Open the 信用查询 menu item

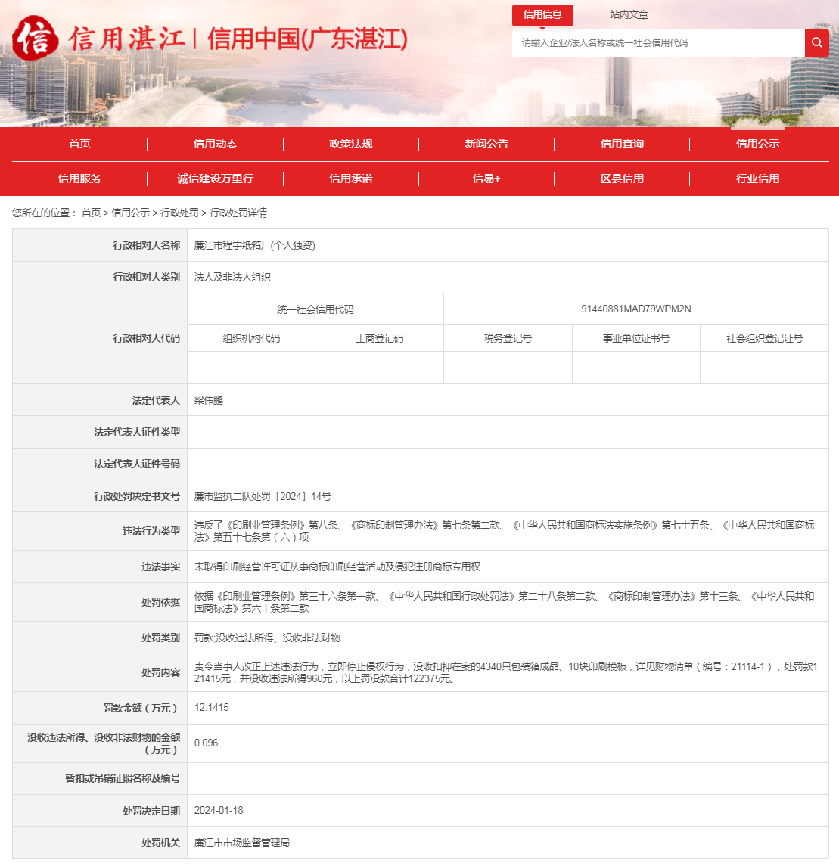click(x=622, y=144)
